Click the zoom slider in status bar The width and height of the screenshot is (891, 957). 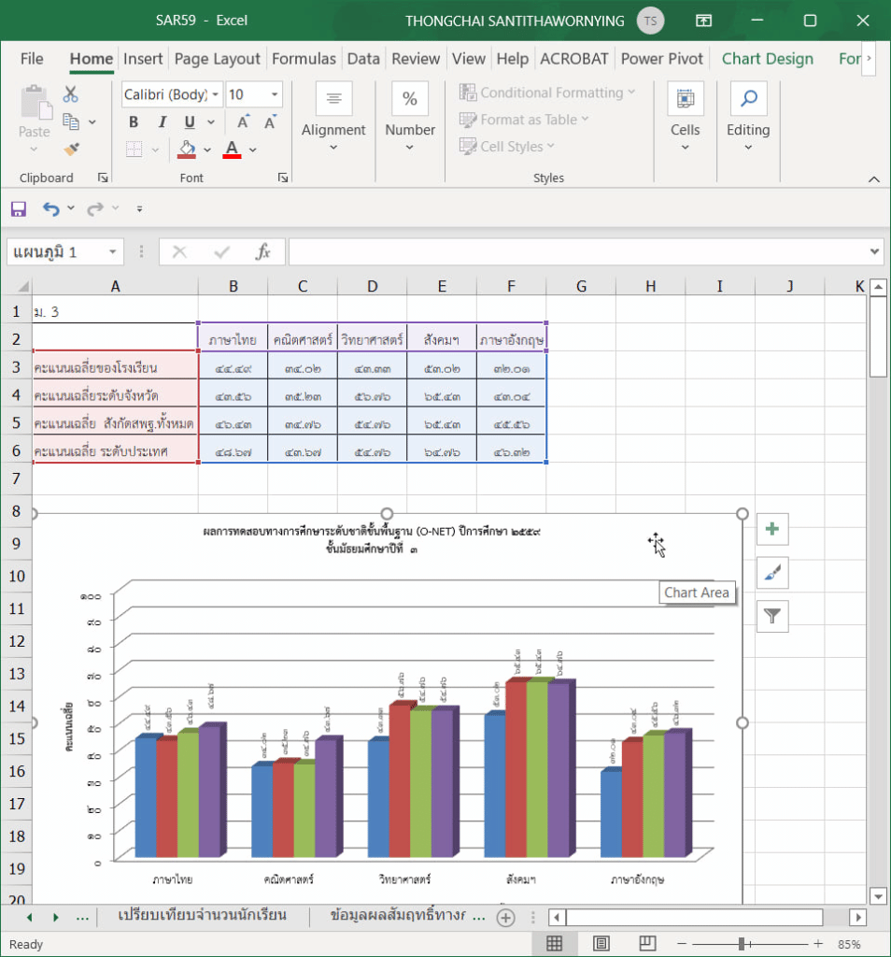(742, 944)
